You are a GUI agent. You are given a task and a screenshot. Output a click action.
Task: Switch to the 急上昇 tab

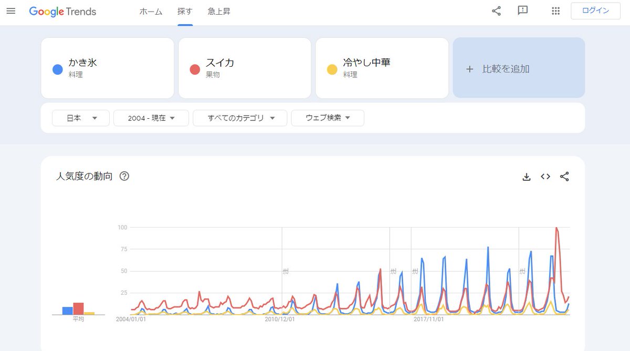(219, 12)
